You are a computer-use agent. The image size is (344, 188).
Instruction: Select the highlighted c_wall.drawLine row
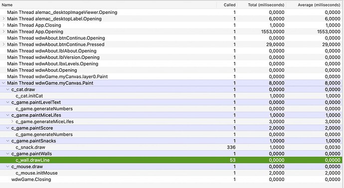click(171, 160)
